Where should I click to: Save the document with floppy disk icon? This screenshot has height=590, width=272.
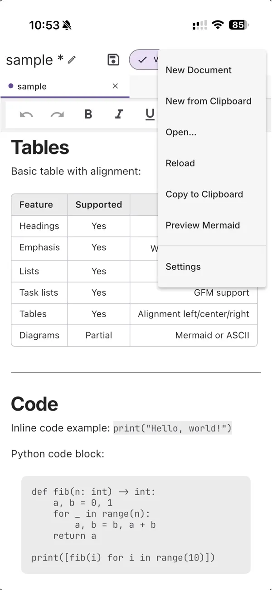coord(113,60)
